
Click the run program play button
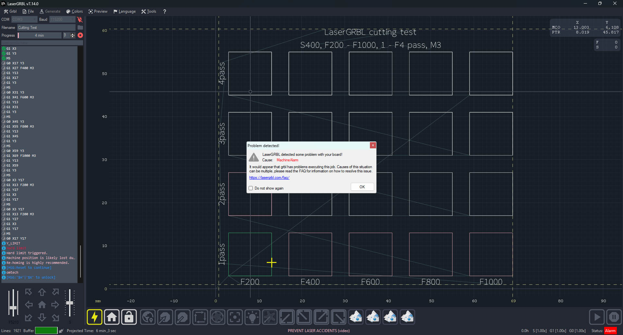coord(597,317)
